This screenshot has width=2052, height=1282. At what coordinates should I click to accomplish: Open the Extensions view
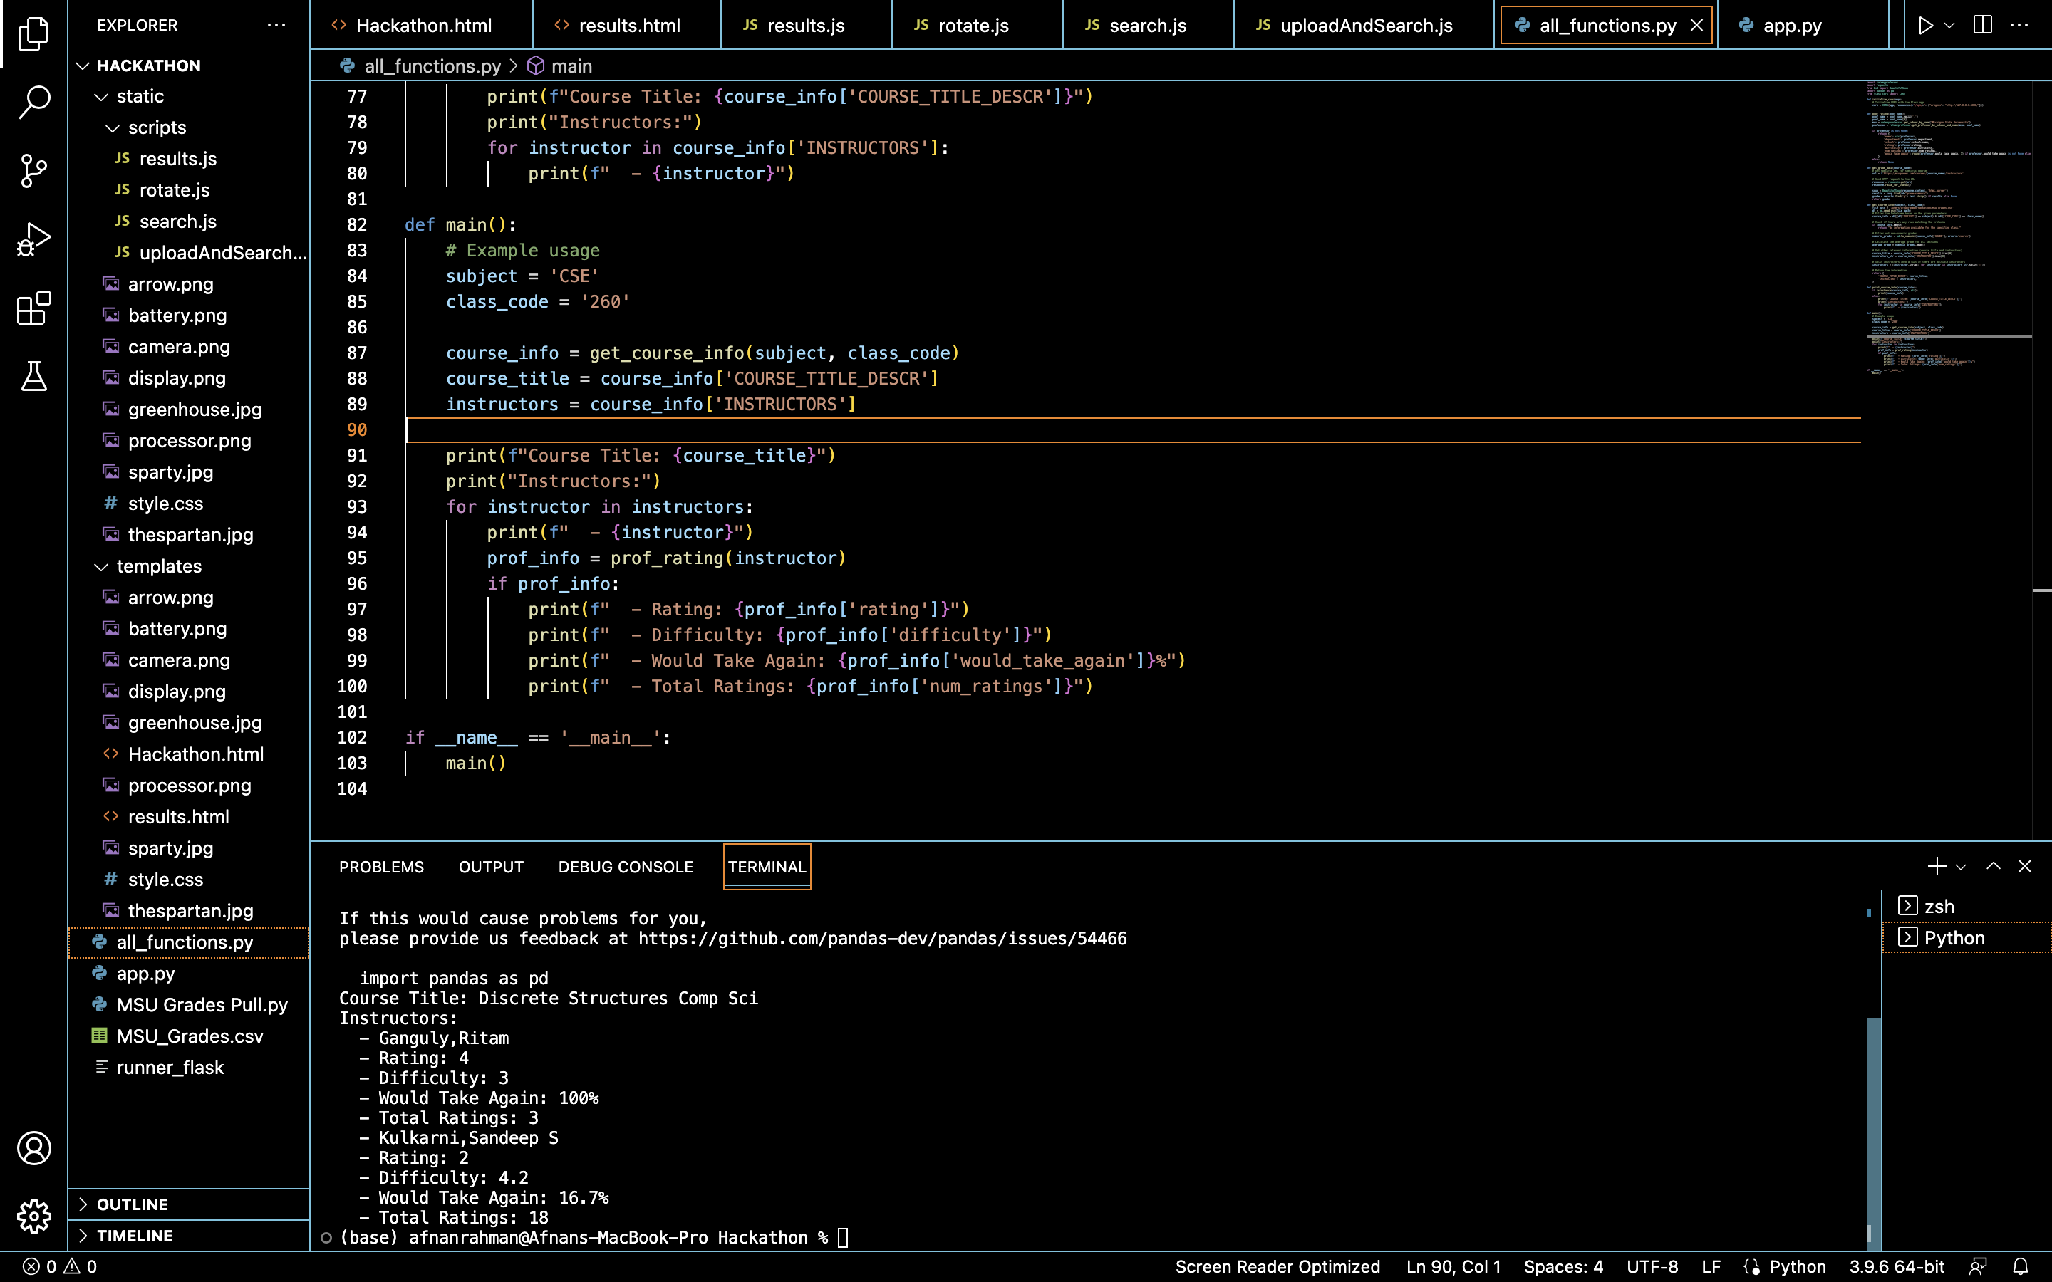(x=34, y=308)
